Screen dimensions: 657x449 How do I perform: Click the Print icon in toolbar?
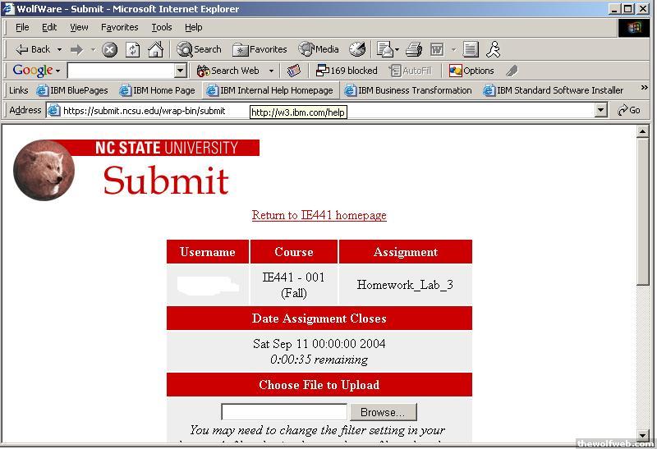tap(414, 49)
